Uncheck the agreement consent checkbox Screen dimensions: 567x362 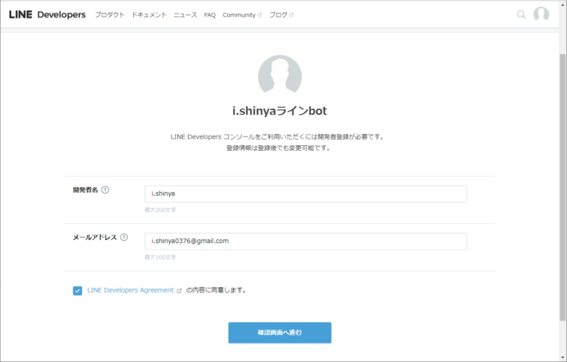[77, 290]
